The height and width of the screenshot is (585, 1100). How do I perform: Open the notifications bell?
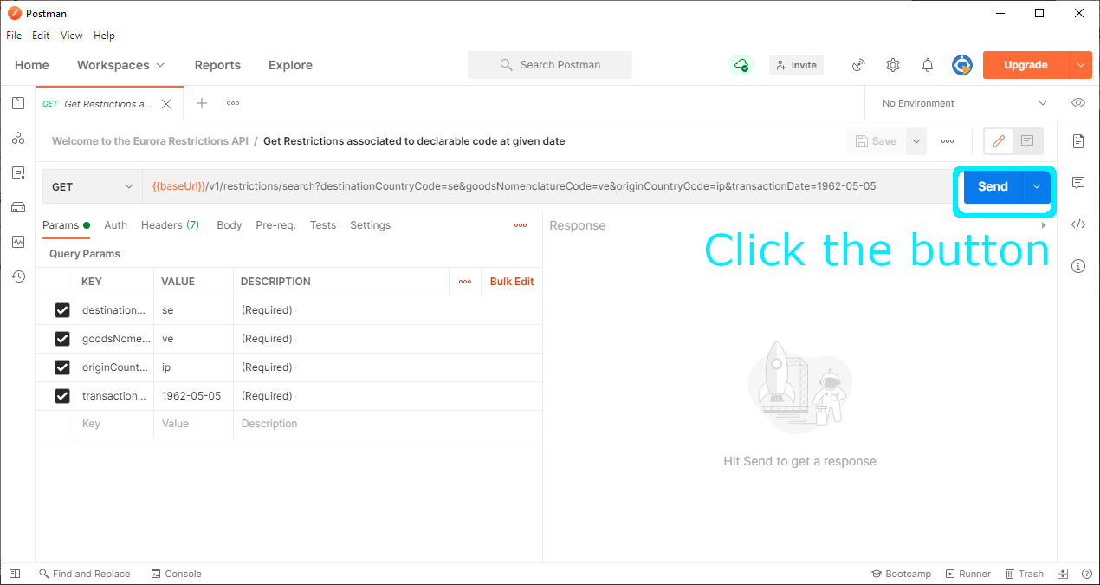click(928, 65)
